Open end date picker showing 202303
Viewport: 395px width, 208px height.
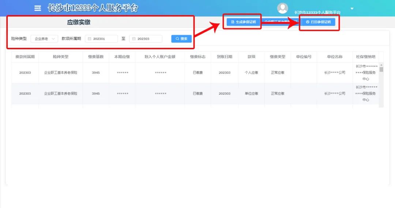pyautogui.click(x=146, y=39)
